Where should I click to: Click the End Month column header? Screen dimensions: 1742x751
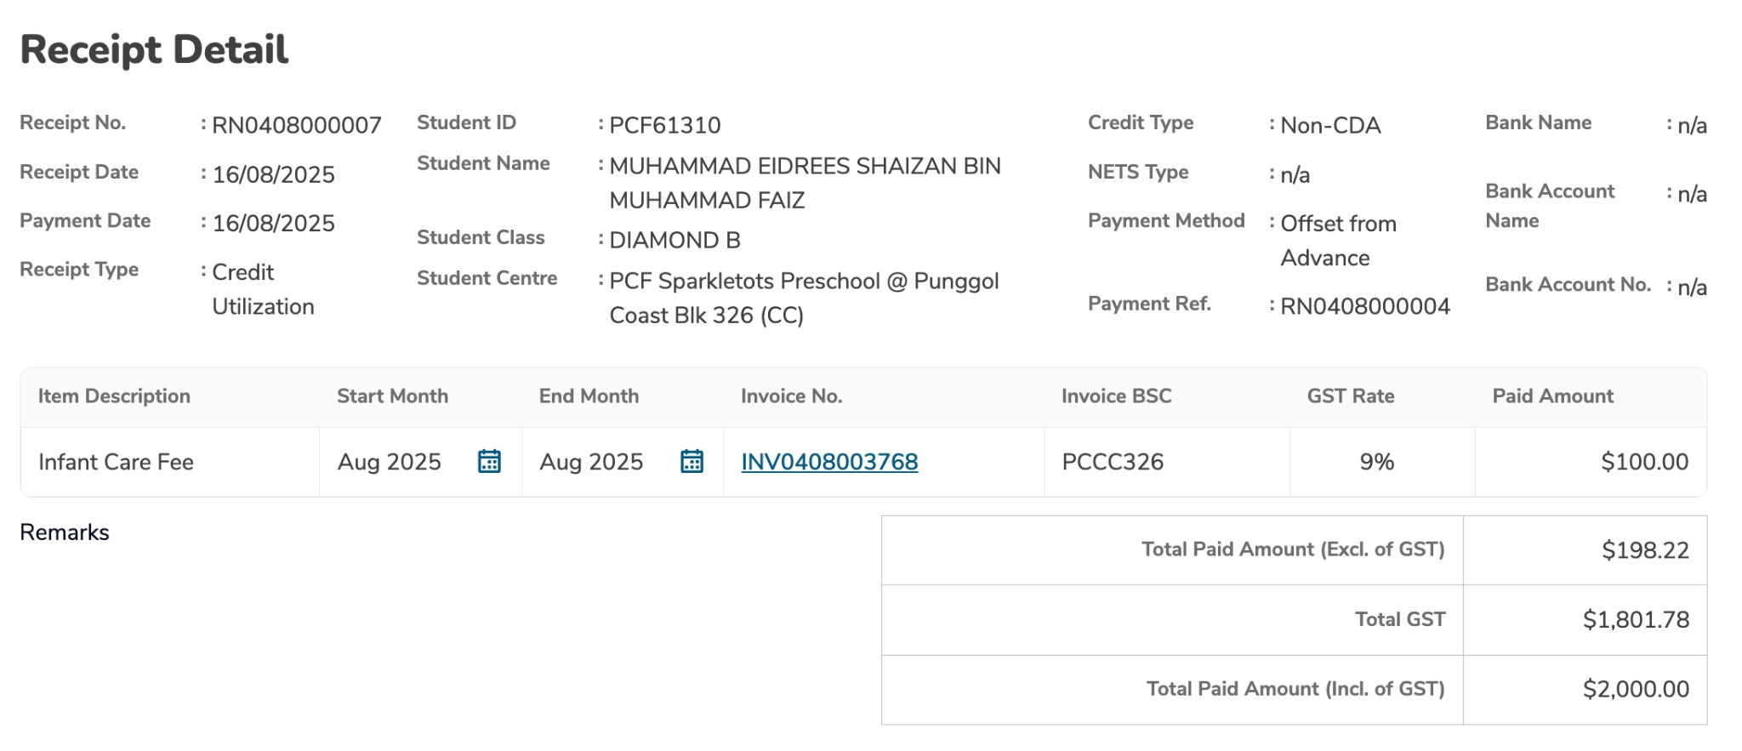coord(589,396)
